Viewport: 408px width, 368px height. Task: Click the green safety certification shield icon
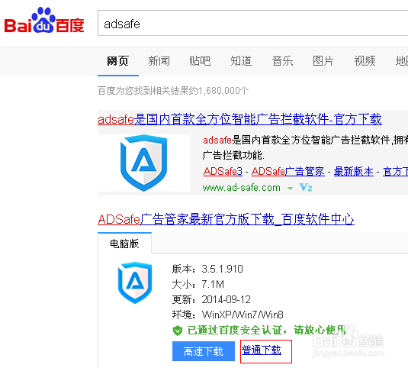(178, 331)
